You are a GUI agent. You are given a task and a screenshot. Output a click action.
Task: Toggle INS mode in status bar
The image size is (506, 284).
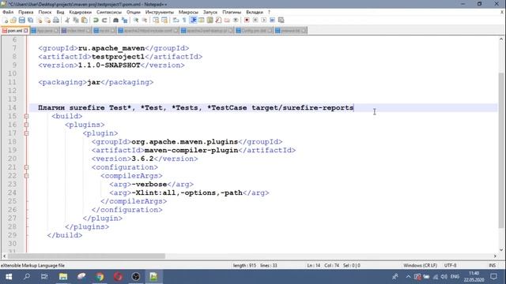[492, 265]
